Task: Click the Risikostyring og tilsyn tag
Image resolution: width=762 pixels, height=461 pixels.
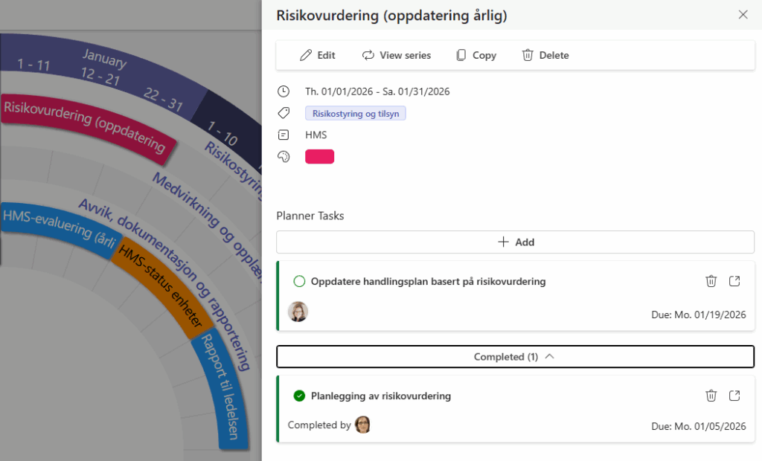Action: click(355, 114)
